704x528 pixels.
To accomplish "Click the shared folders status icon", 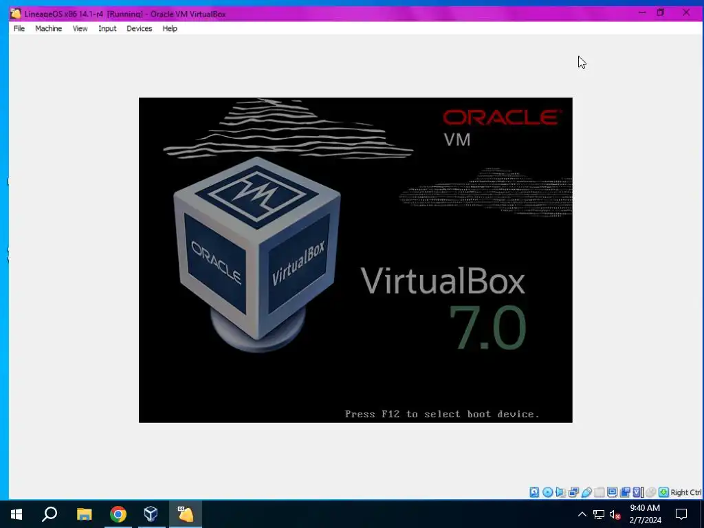I will [599, 492].
